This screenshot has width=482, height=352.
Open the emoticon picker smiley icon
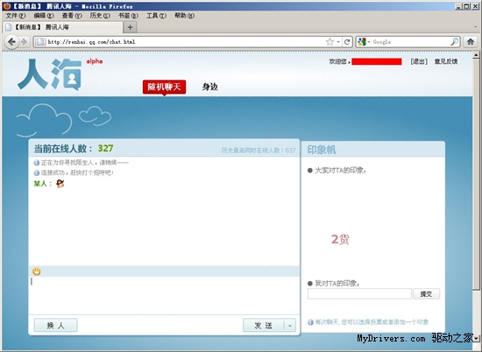(37, 271)
